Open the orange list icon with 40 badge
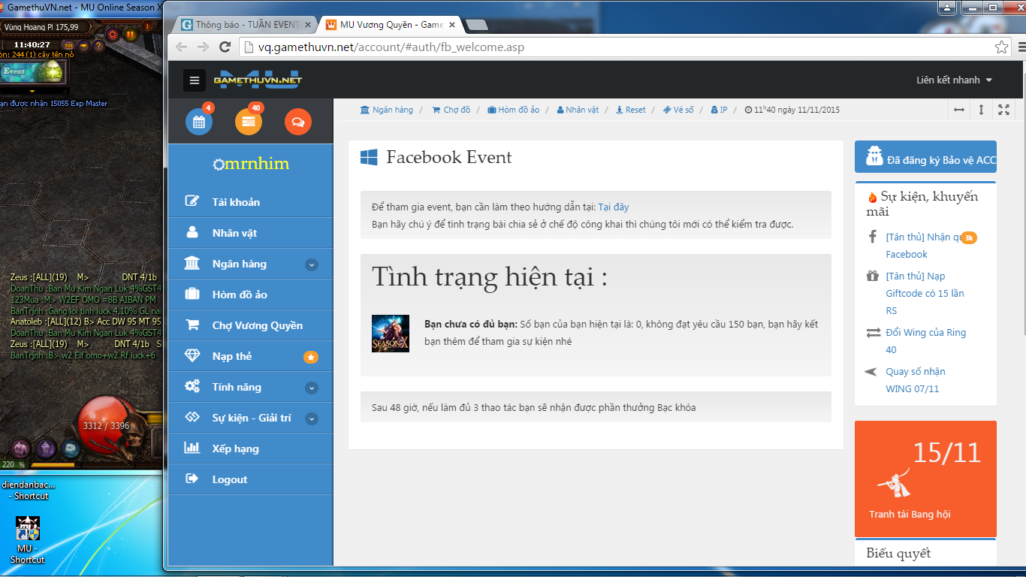The width and height of the screenshot is (1026, 577). 248,120
